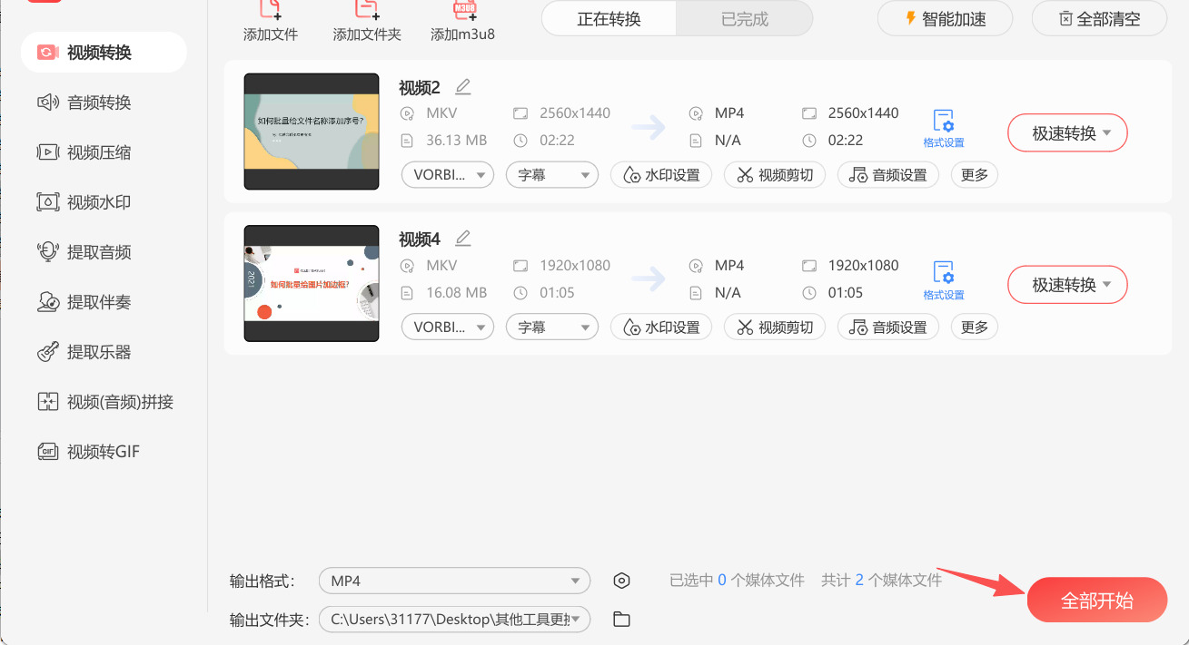Click the 视频2 file name text

point(420,88)
